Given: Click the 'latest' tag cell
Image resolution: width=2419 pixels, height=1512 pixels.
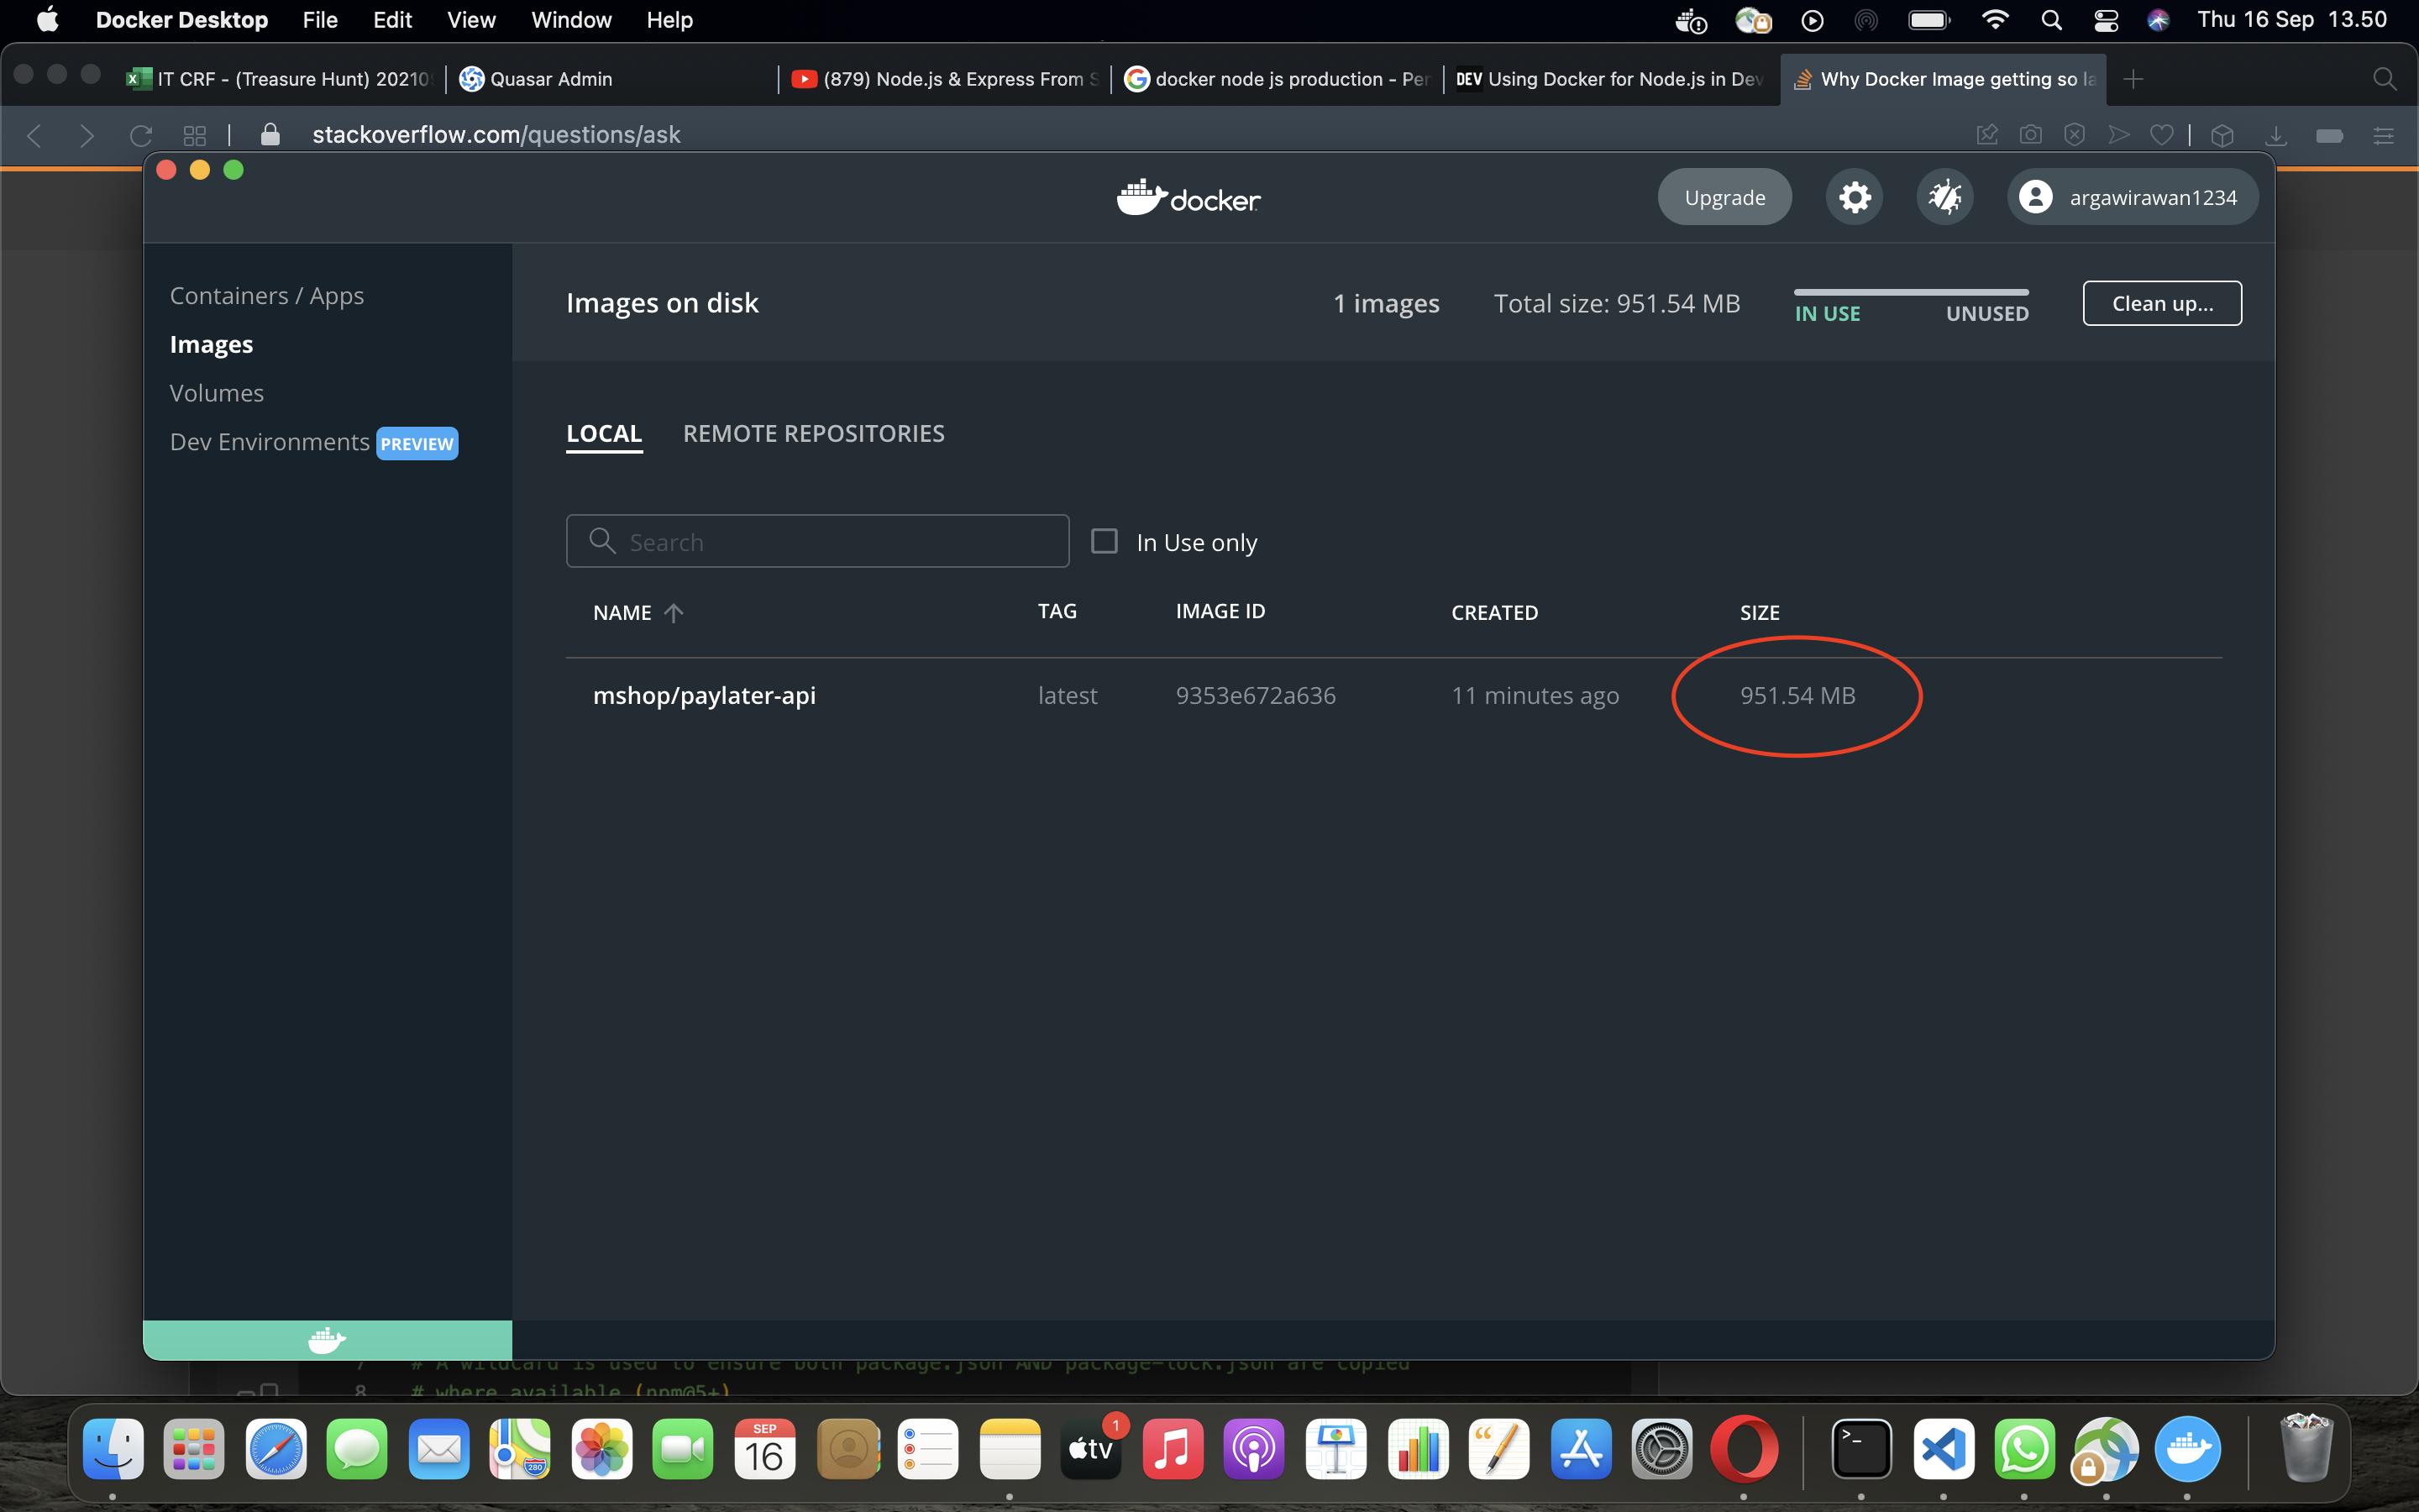Looking at the screenshot, I should coord(1068,695).
